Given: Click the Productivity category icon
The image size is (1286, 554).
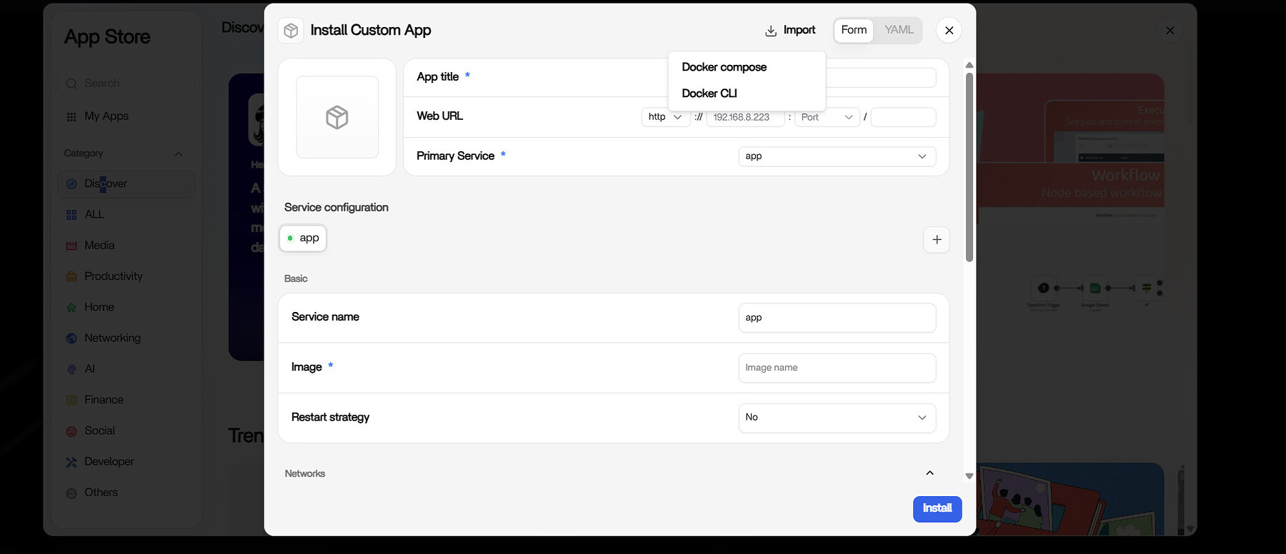Looking at the screenshot, I should pyautogui.click(x=71, y=276).
